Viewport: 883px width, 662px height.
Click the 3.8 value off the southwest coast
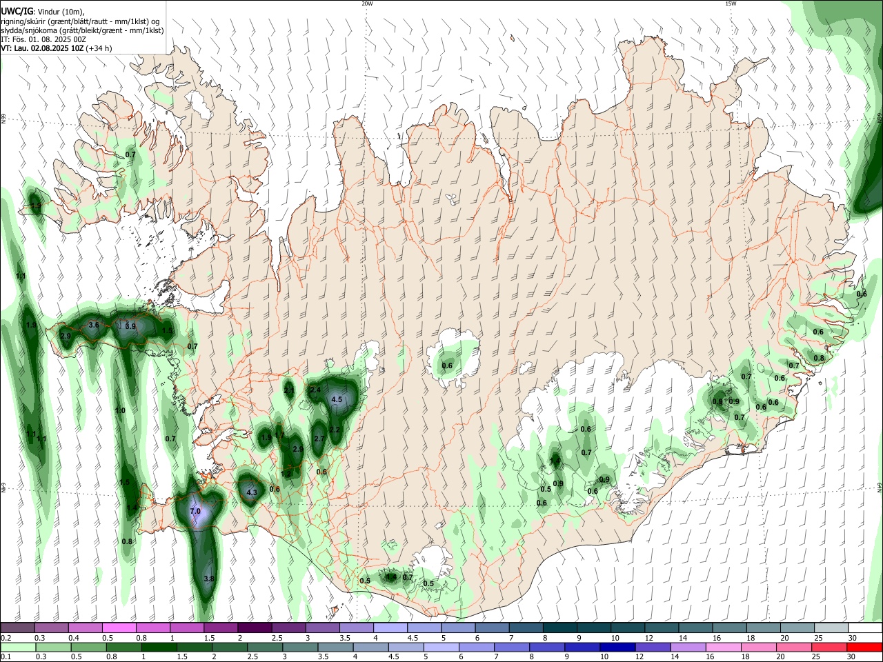(x=210, y=579)
